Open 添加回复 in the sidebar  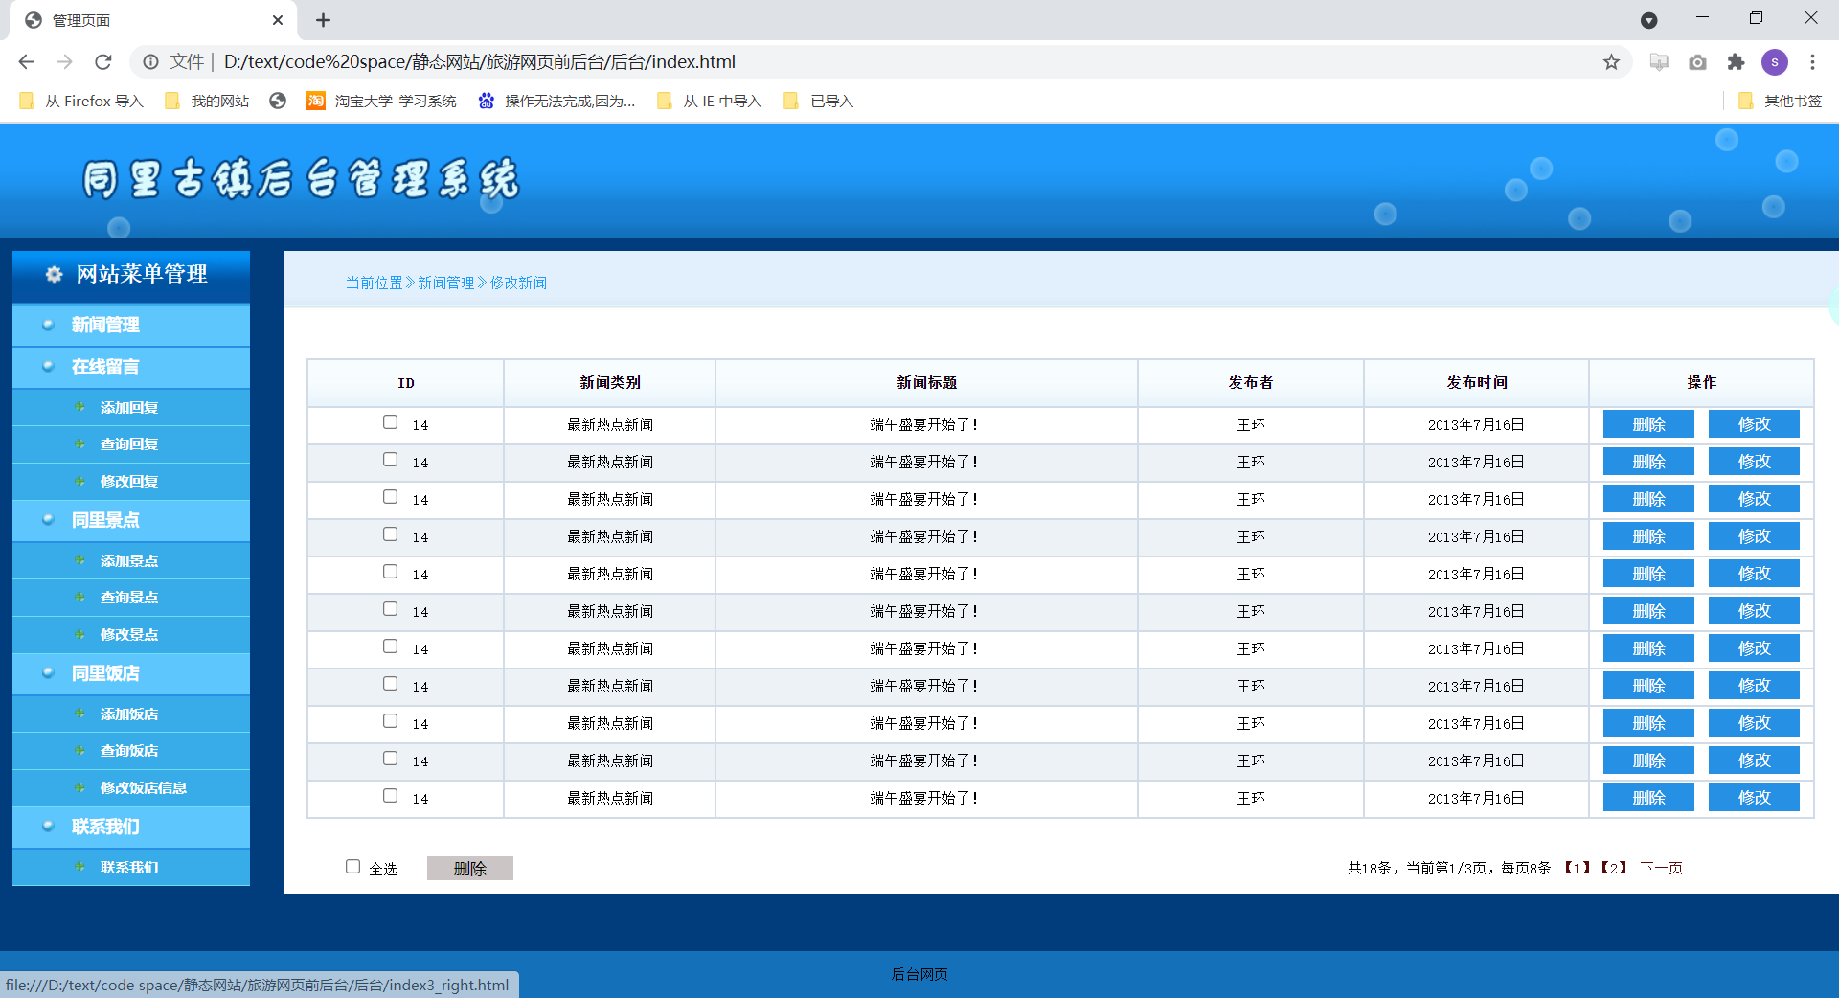pos(129,407)
